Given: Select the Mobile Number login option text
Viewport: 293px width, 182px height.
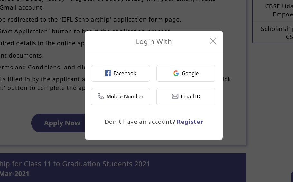Looking at the screenshot, I should 125,96.
